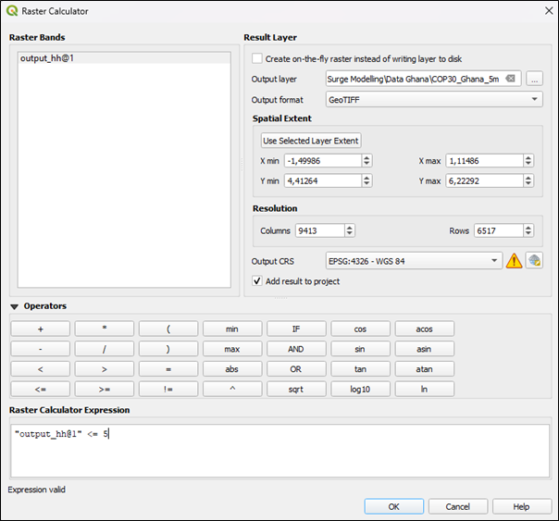Insert the cos function
Viewport: 559px width, 521px height.
point(360,329)
